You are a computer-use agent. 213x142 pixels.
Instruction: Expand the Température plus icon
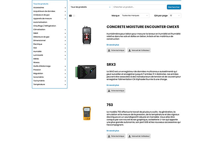point(65,85)
